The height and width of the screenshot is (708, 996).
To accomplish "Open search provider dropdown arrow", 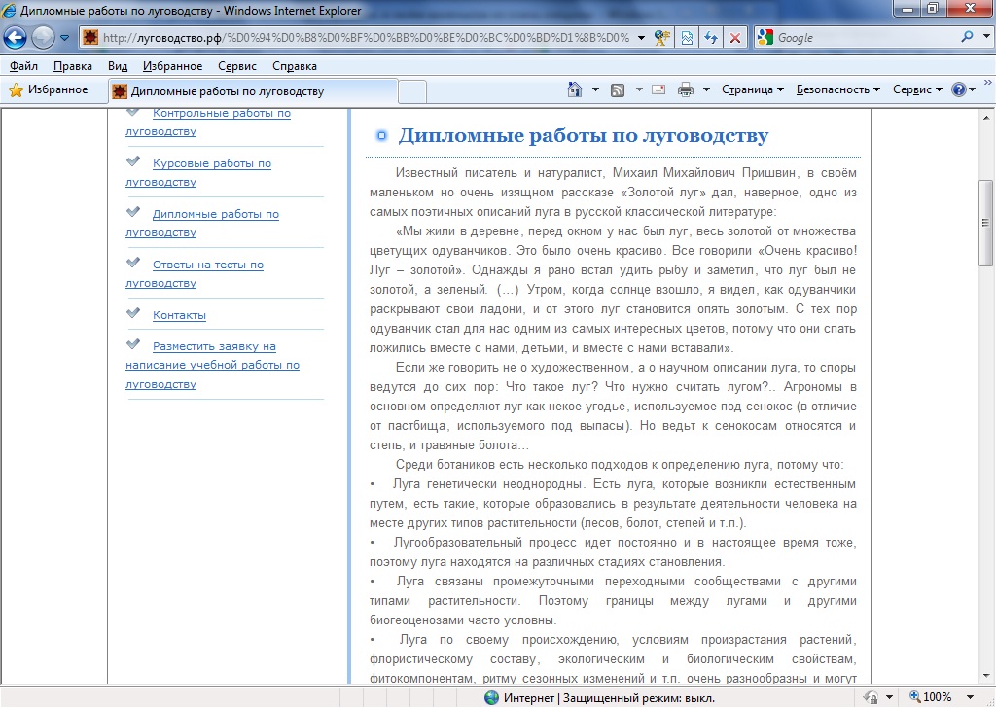I will (x=986, y=37).
